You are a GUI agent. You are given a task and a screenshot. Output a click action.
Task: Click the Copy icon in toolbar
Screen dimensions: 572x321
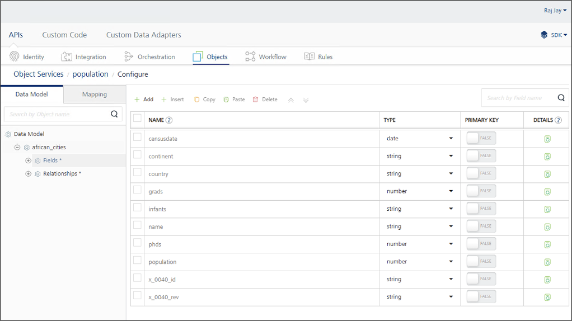(197, 100)
